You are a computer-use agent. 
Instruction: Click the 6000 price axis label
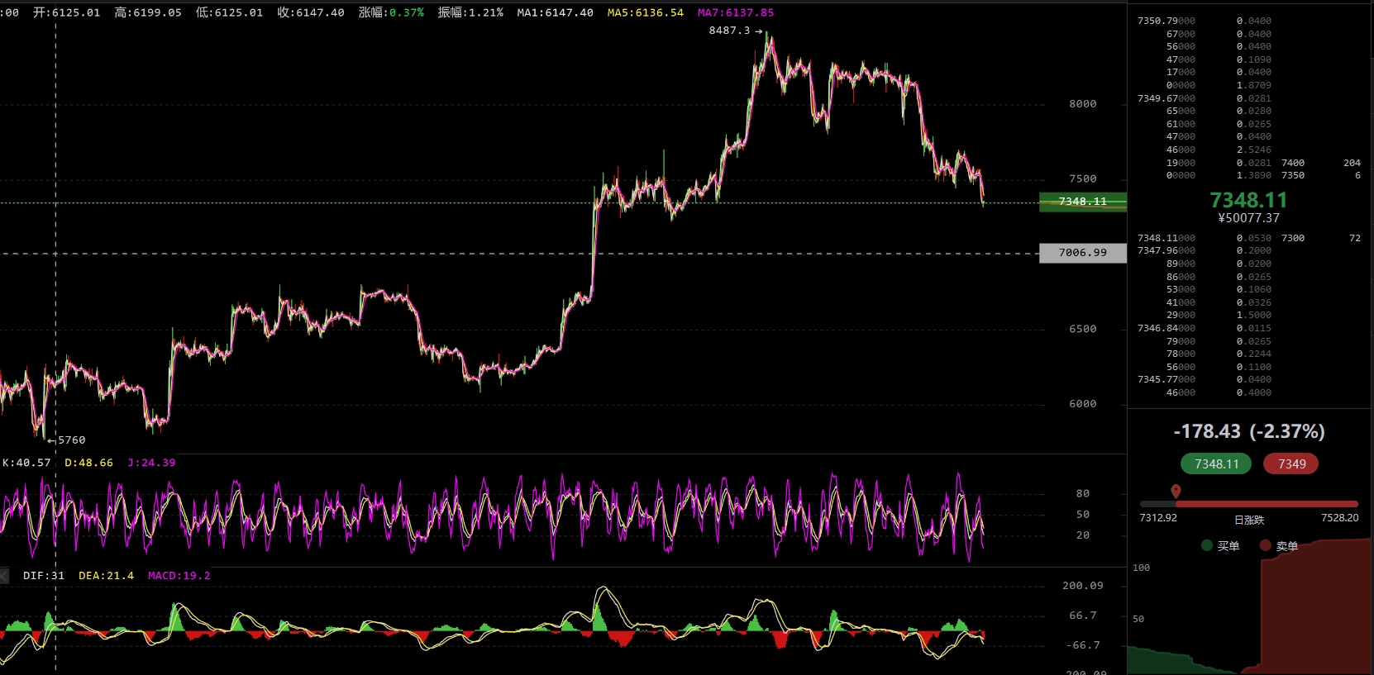1083,404
